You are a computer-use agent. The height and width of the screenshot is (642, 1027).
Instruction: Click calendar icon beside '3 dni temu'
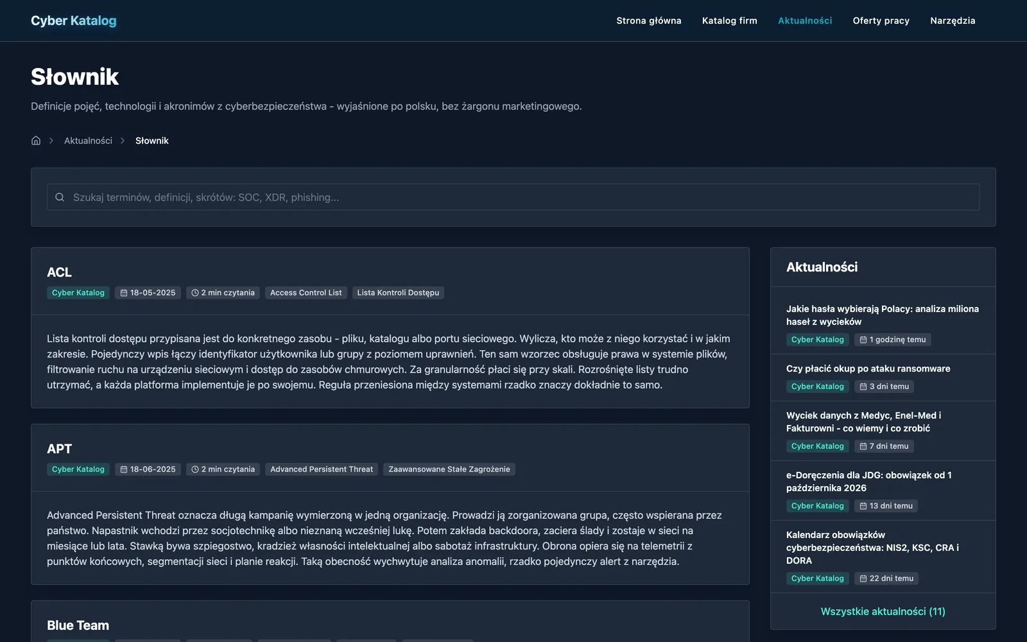pos(863,386)
